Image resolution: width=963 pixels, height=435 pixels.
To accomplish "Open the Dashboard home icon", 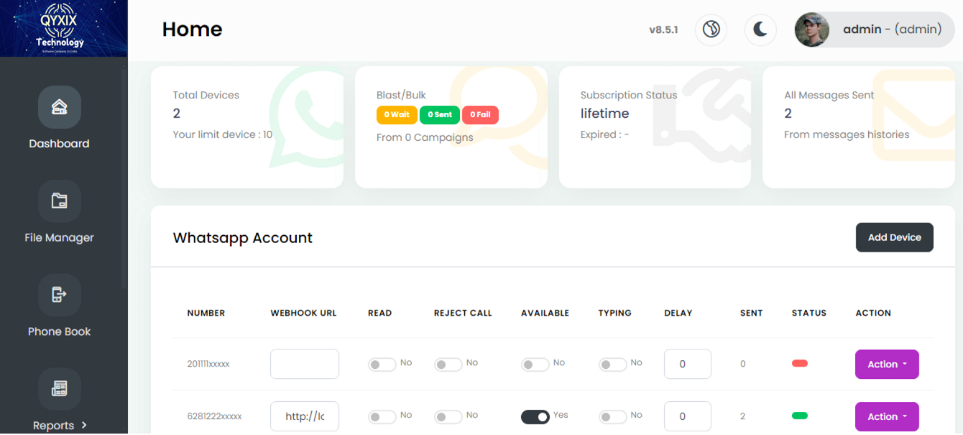I will 59,108.
